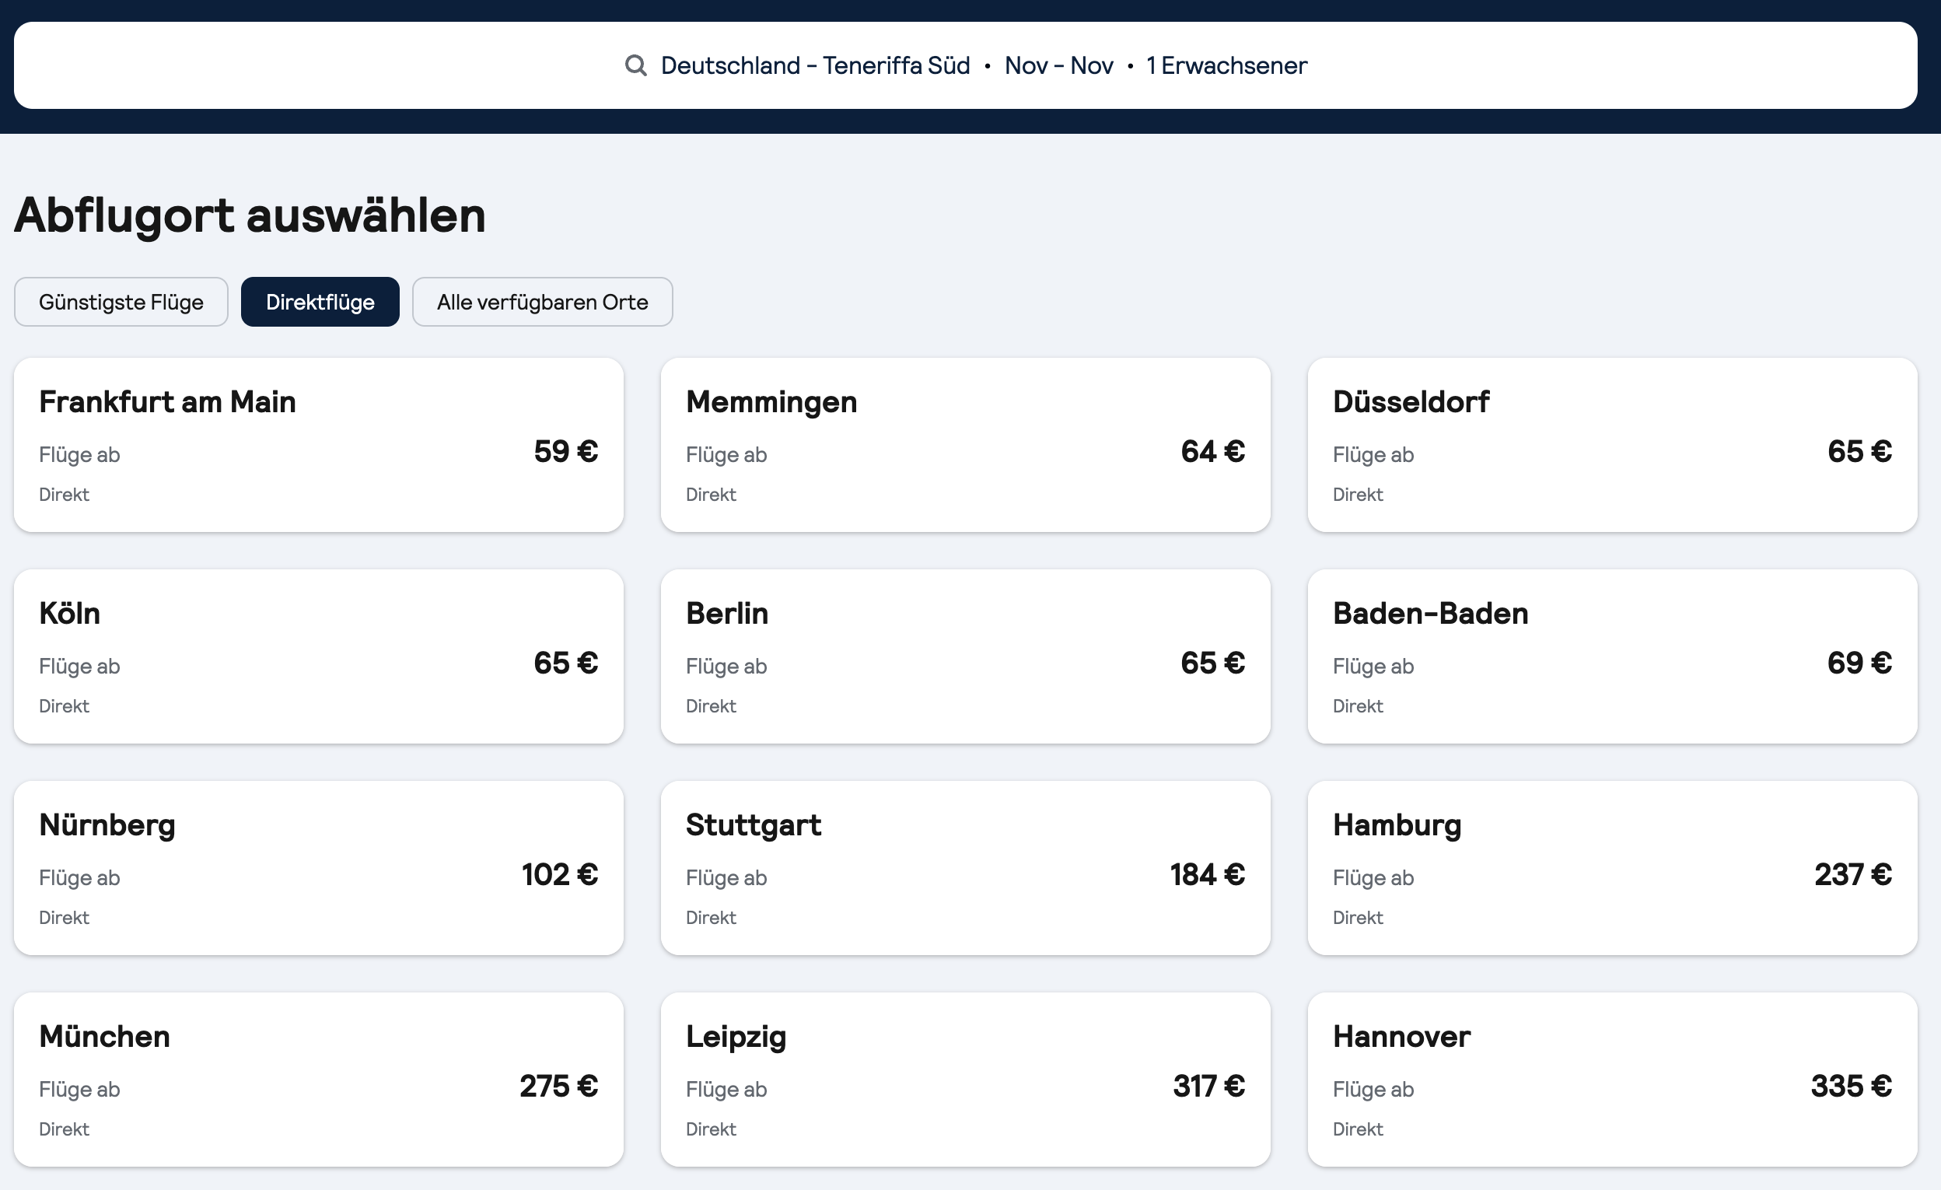Select Hannover flights from 335 €
This screenshot has height=1190, width=1941.
1612,1079
